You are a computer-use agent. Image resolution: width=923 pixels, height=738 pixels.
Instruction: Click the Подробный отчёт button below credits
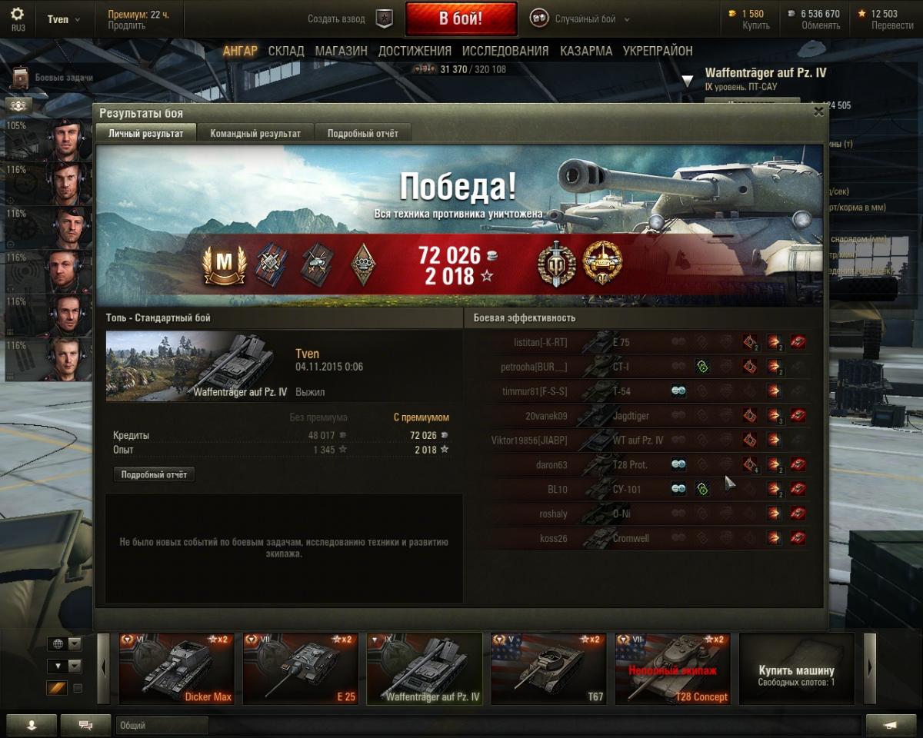[x=154, y=474]
